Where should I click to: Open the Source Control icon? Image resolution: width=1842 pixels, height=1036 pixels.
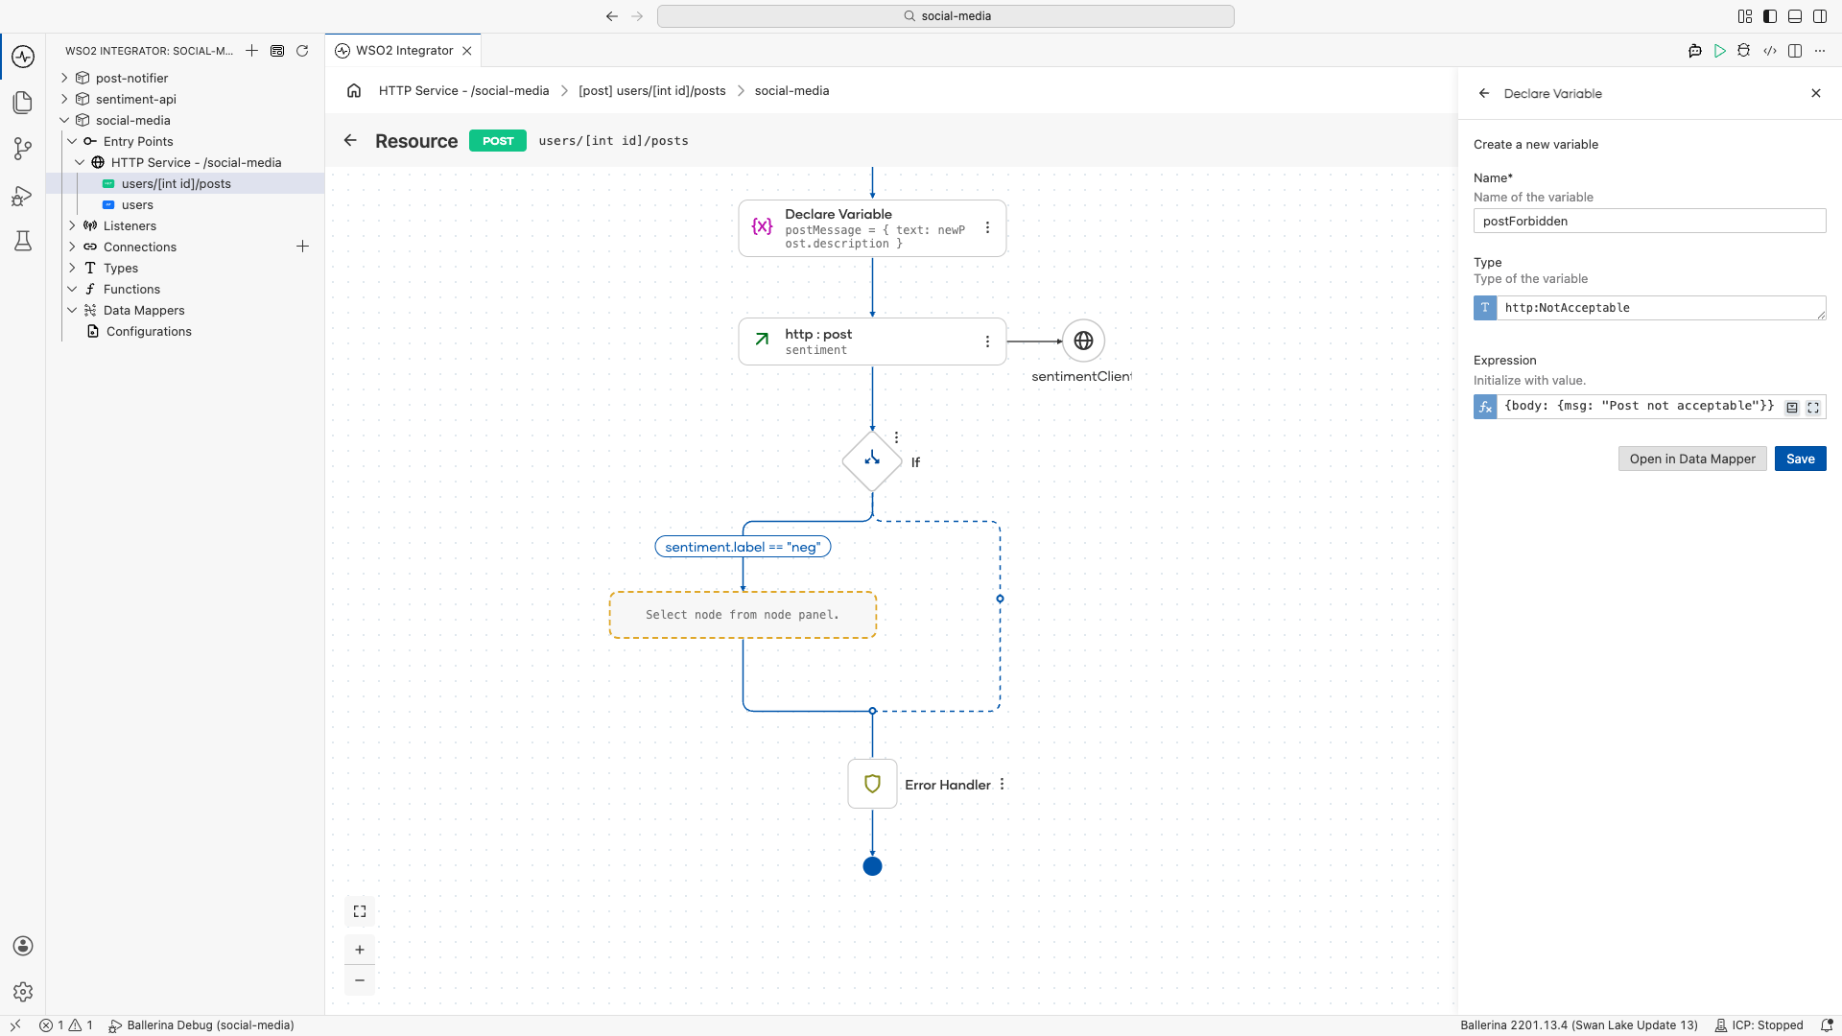[23, 149]
